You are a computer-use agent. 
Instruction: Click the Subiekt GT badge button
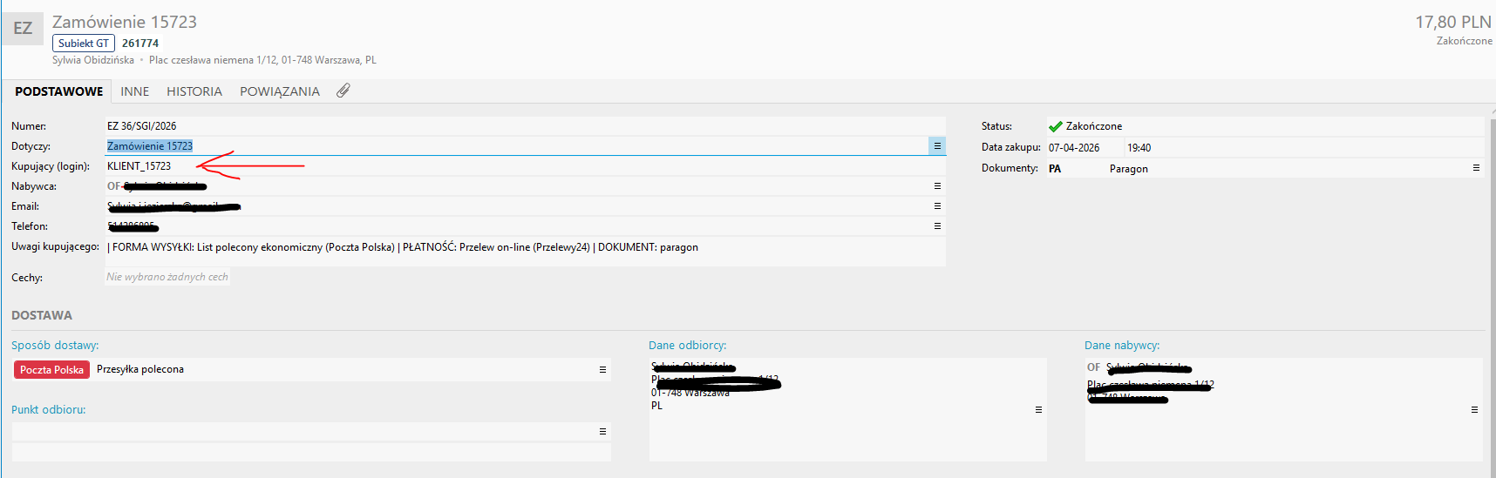click(84, 44)
